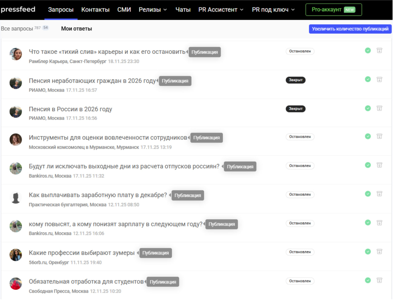This screenshot has width=393, height=304.
Task: Open author avatar for Обязательная отработка для студентов
Action: pyautogui.click(x=16, y=284)
